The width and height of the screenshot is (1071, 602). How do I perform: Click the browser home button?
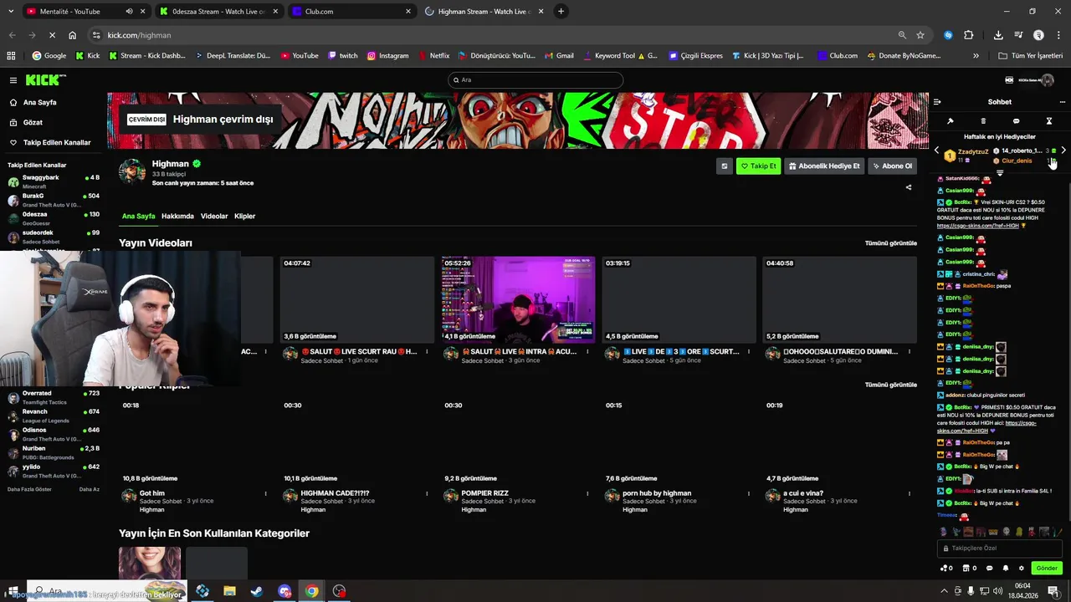pyautogui.click(x=73, y=35)
